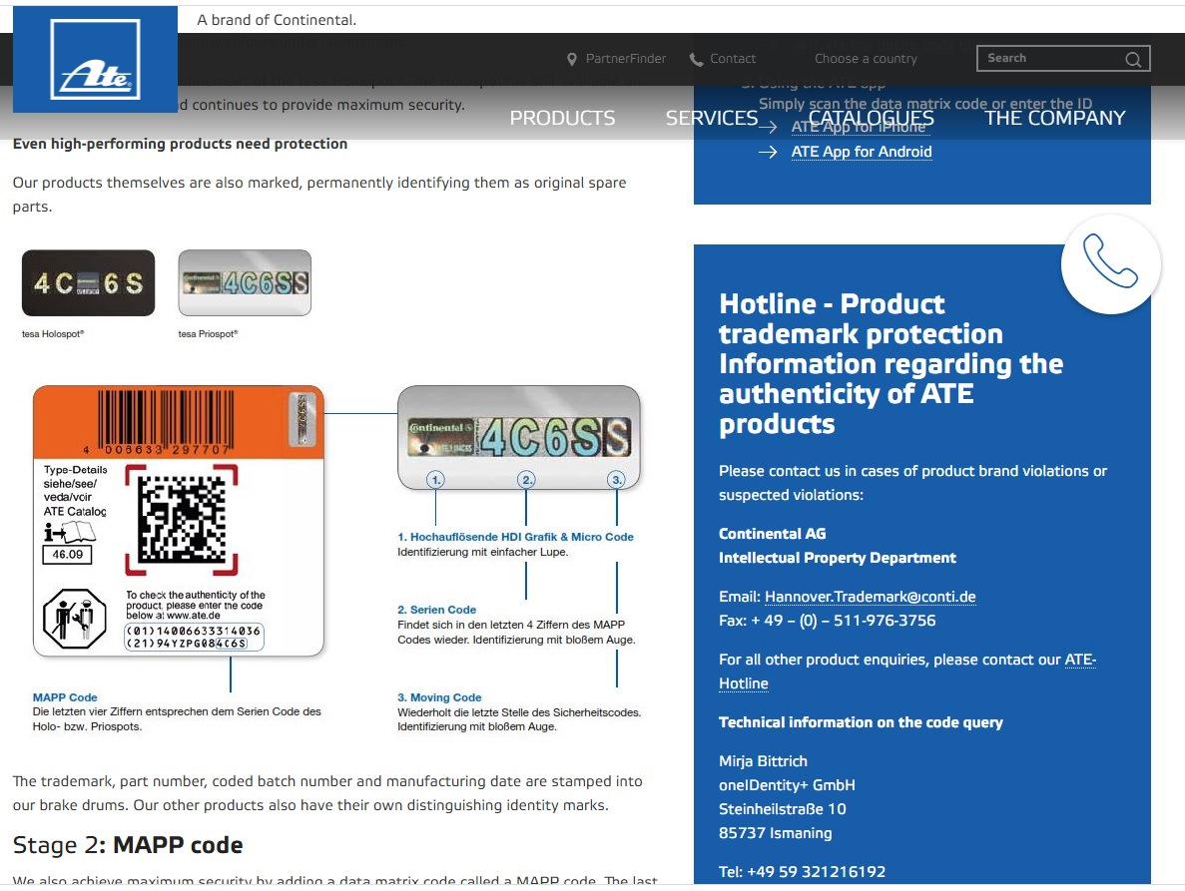Click 'Technical information on the code query' text
Image resolution: width=1185 pixels, height=891 pixels.
click(x=861, y=722)
